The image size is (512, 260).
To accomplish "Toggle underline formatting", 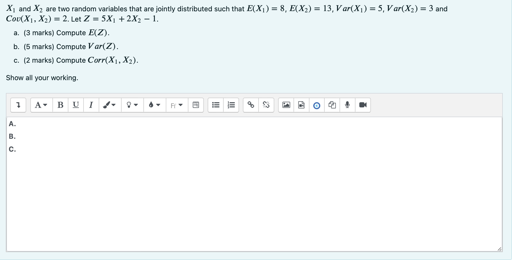I will pos(76,105).
